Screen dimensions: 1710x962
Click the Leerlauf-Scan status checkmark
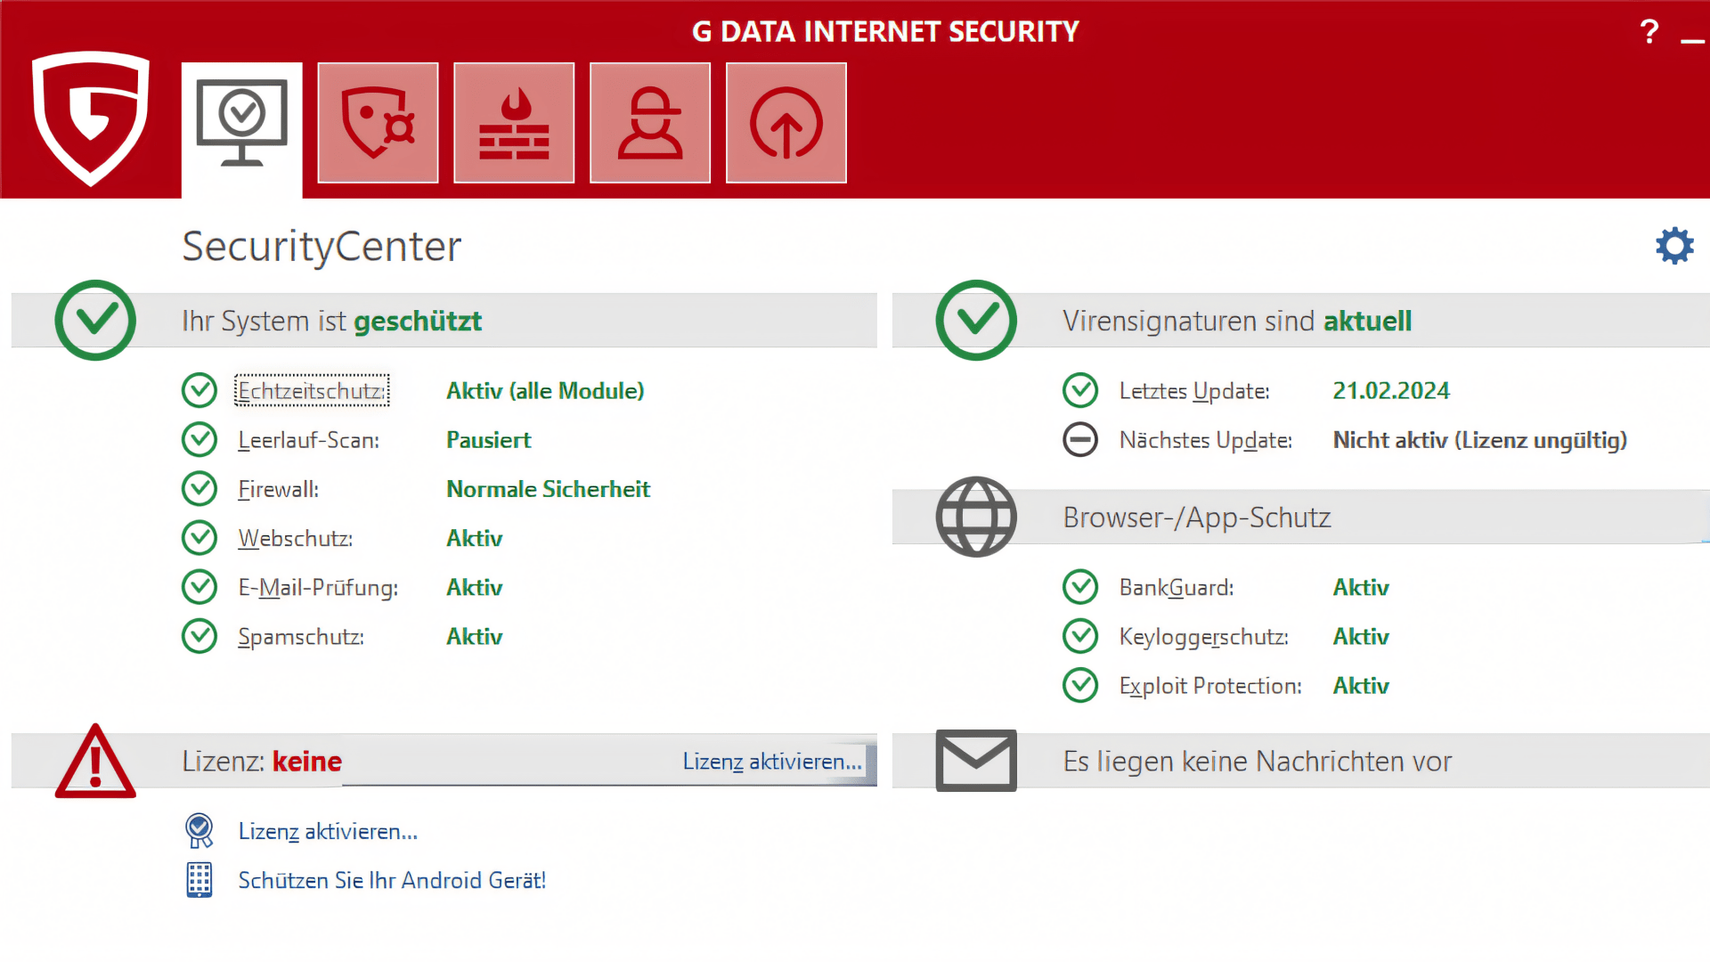(199, 439)
